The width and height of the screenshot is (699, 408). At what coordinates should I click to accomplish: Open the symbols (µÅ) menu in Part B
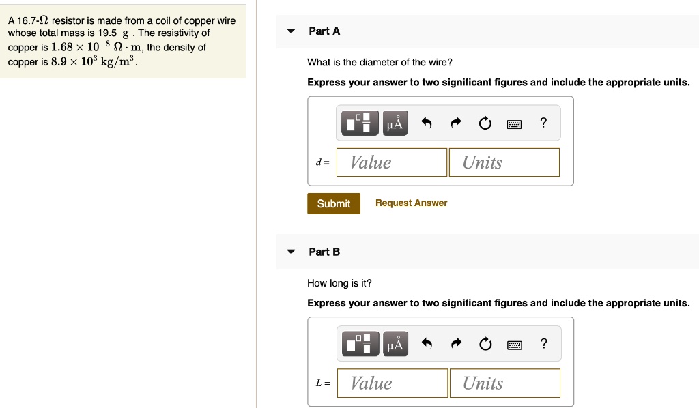click(395, 344)
